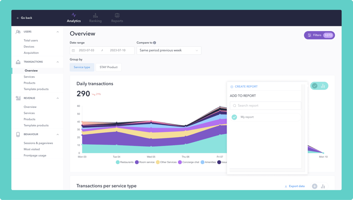
Task: Collapse the Users sidebar section
Action: click(x=58, y=32)
